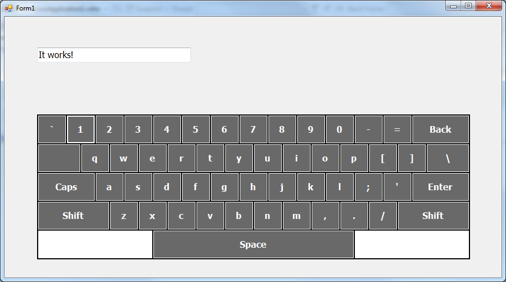The image size is (506, 282).
Task: Tap the number 7 key
Action: tap(254, 129)
